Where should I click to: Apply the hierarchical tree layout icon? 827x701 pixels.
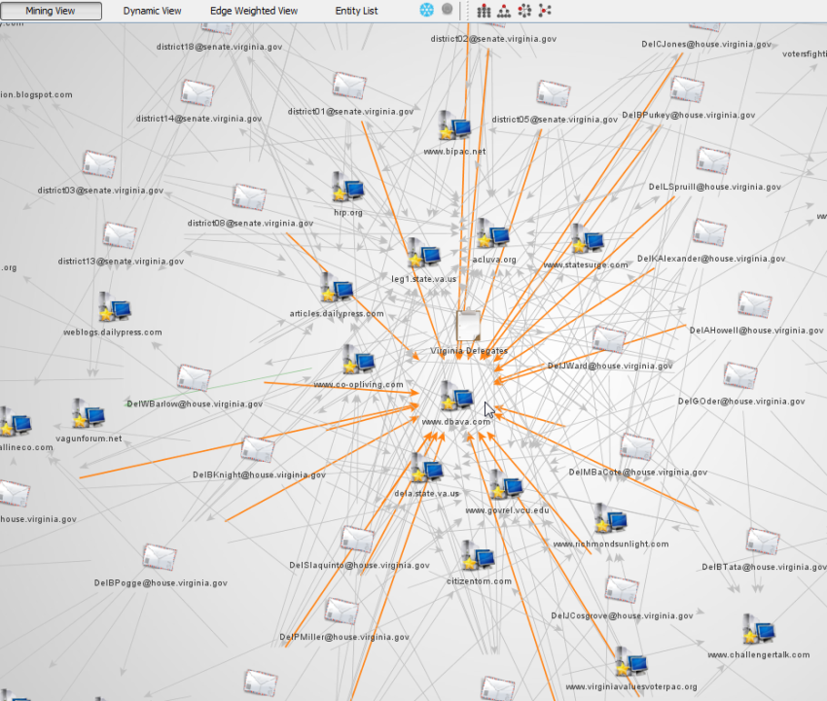click(504, 11)
